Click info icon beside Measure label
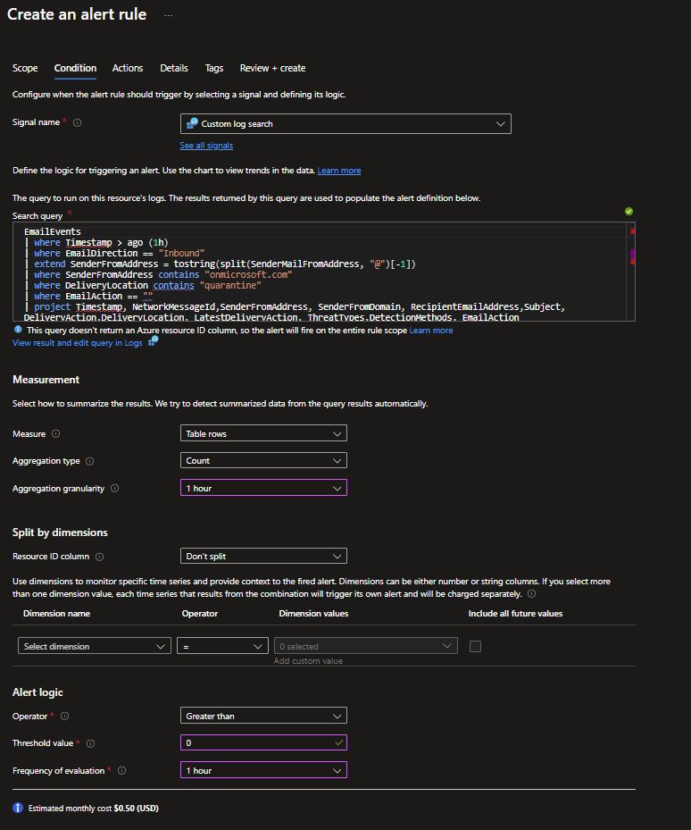Image resolution: width=691 pixels, height=830 pixels. coord(56,434)
